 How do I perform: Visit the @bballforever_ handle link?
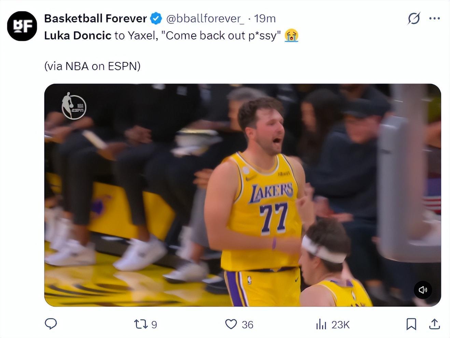pyautogui.click(x=205, y=18)
